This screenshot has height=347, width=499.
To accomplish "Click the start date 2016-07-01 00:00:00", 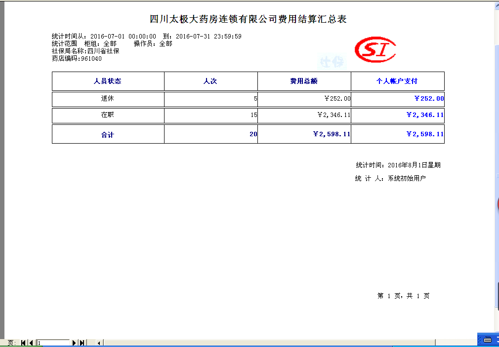I will click(x=124, y=37).
